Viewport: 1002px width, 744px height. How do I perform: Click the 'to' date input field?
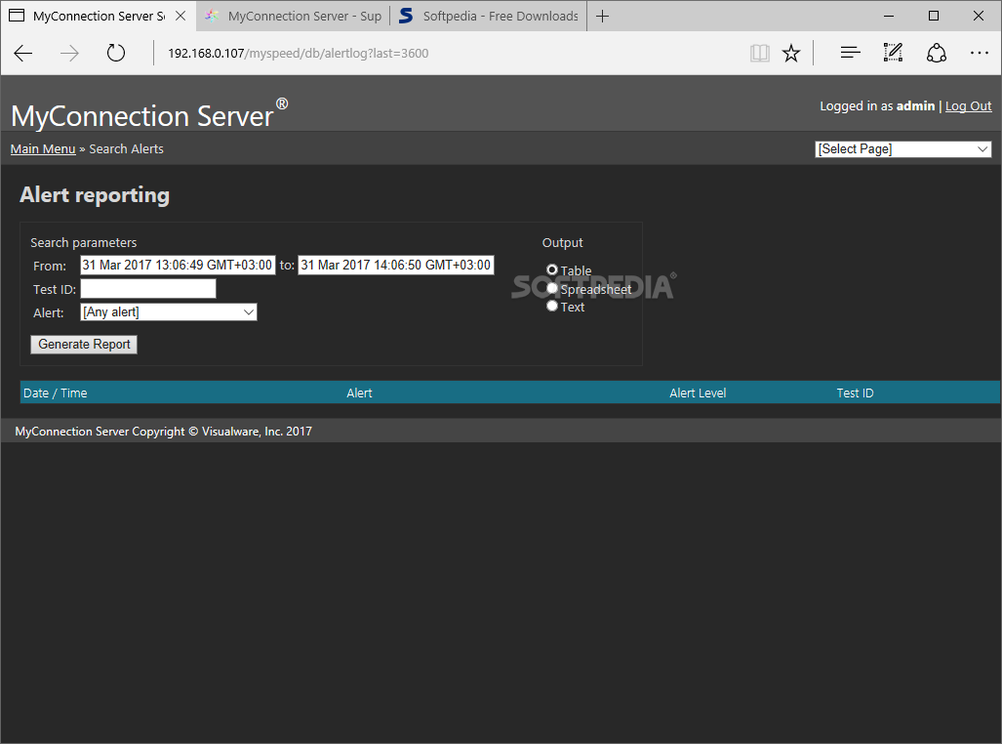(x=395, y=265)
